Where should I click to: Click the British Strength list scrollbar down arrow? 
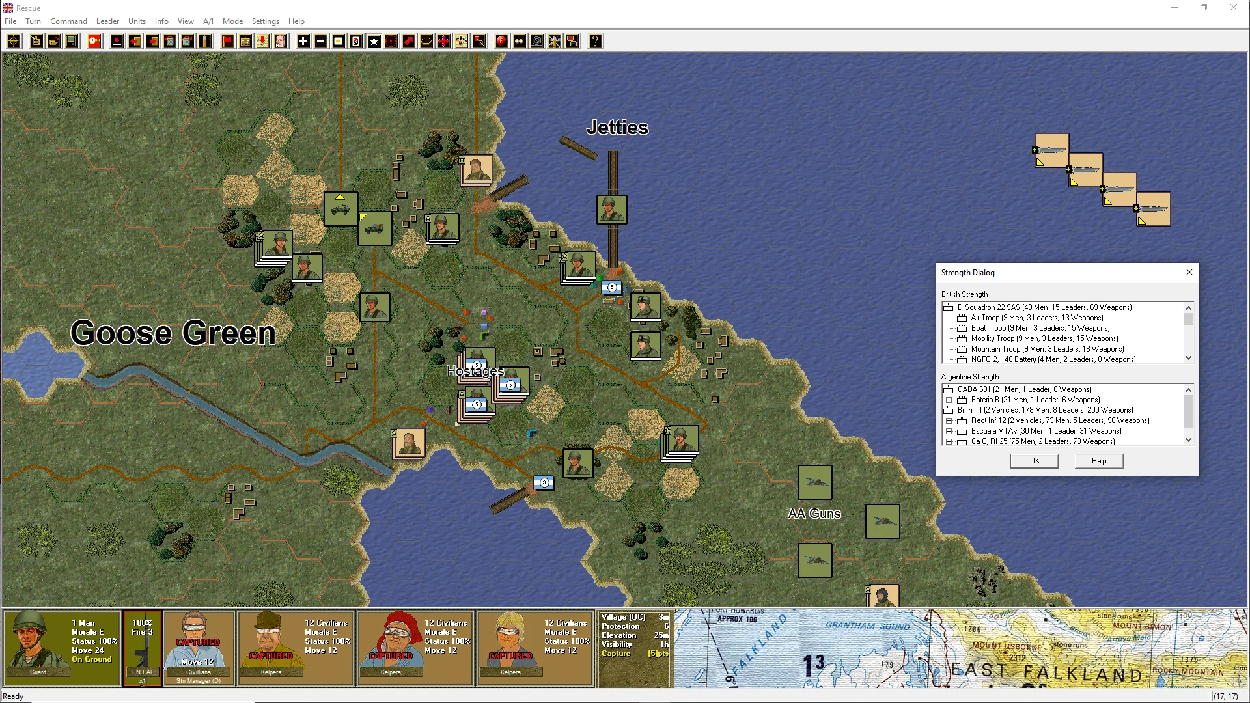(x=1188, y=358)
